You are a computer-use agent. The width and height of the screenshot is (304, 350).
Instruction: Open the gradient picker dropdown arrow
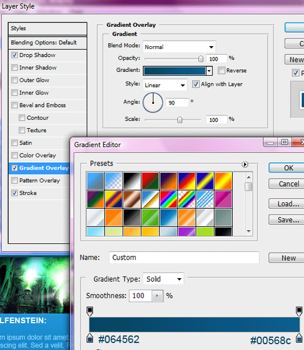click(209, 71)
